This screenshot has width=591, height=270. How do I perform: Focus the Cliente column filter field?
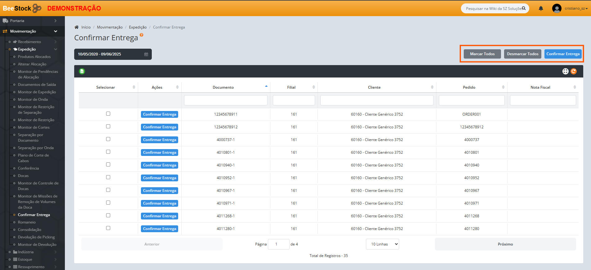click(377, 100)
